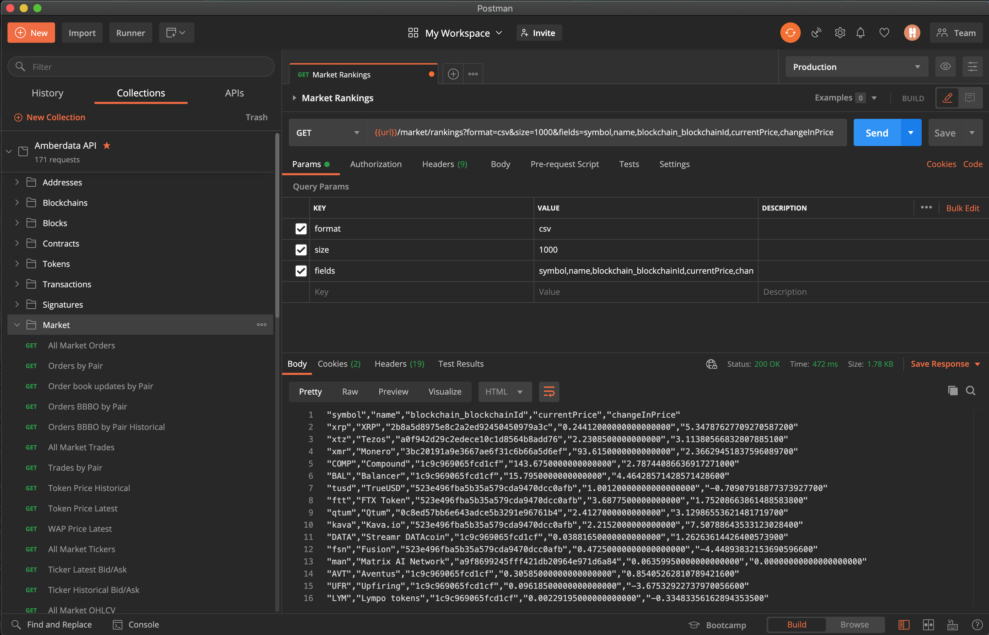Open Market folder more actions ellipsis
The width and height of the screenshot is (989, 635).
[x=262, y=325]
